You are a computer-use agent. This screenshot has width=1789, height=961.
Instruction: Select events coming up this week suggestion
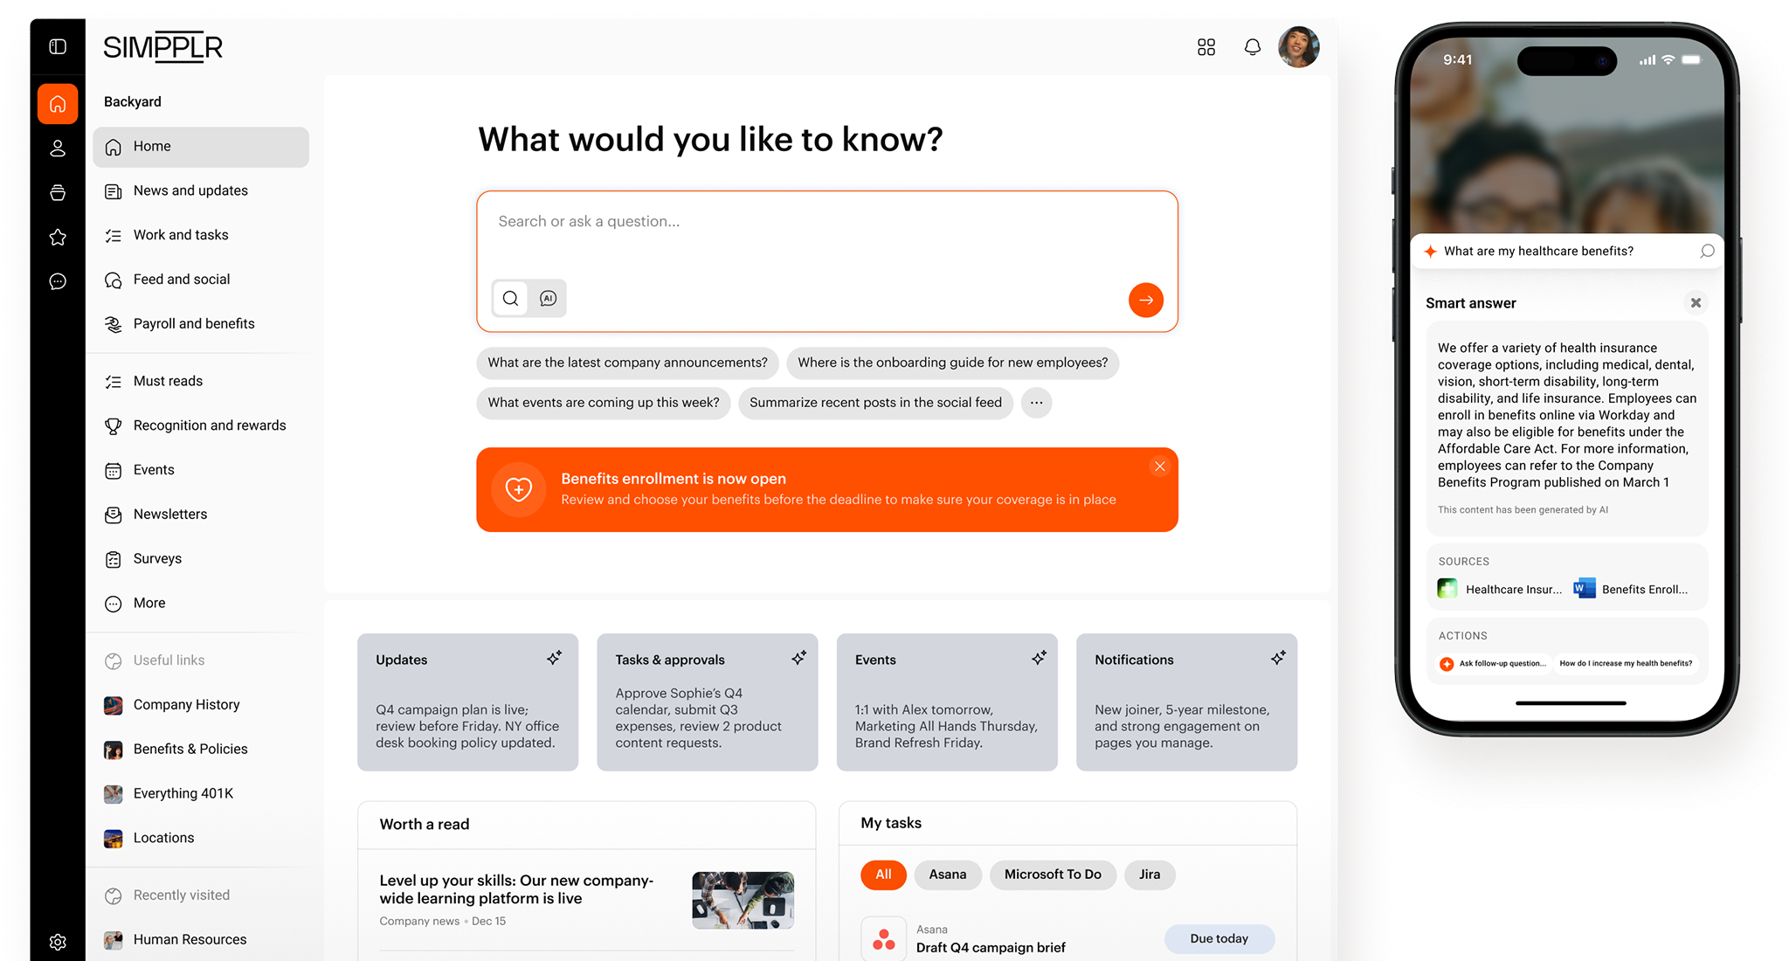click(603, 403)
